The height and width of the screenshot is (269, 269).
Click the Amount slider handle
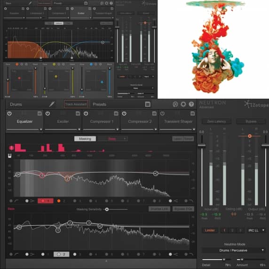242,260
